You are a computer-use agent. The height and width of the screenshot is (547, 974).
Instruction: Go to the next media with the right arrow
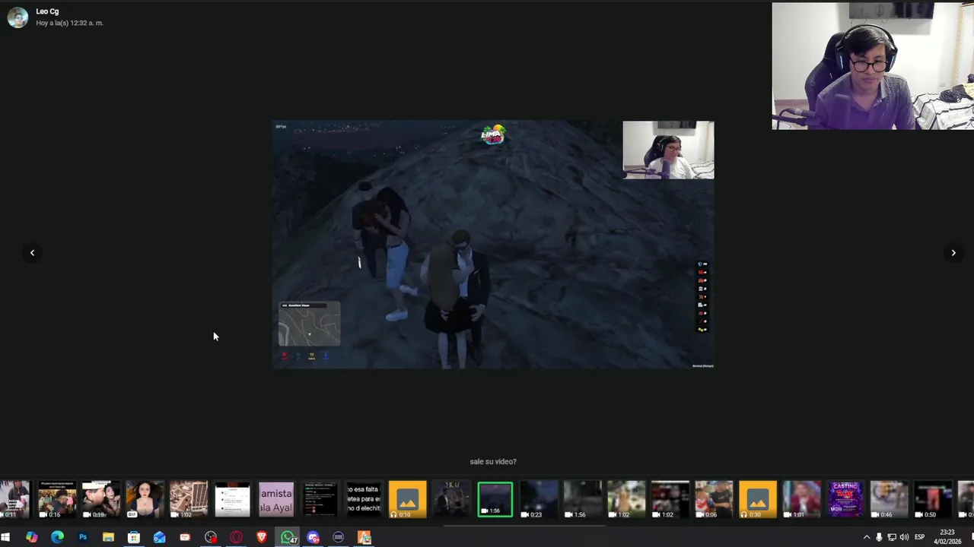953,252
